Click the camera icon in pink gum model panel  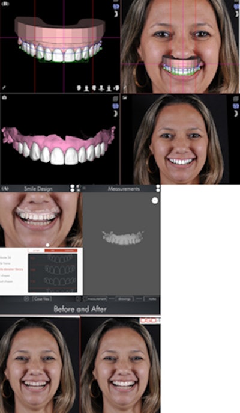[4, 97]
